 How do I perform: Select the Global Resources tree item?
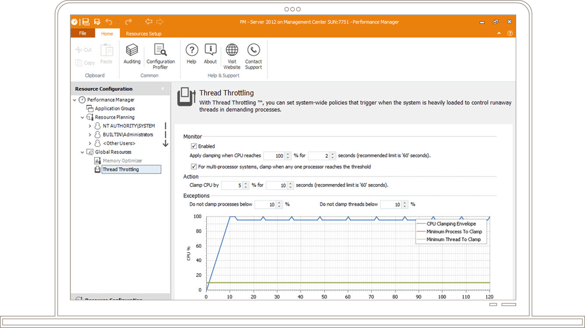[113, 152]
